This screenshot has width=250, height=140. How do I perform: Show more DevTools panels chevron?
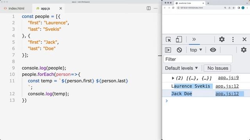[x=194, y=39]
